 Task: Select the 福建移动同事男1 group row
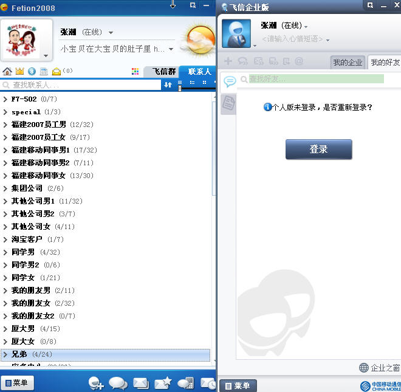[106, 150]
